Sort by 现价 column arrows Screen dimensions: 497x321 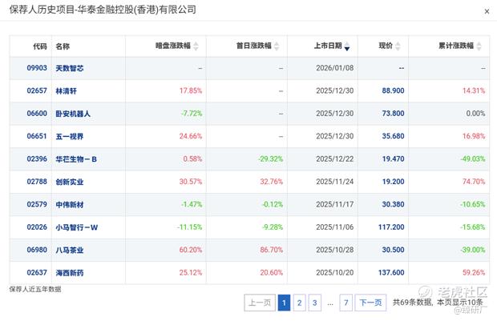pyautogui.click(x=398, y=46)
